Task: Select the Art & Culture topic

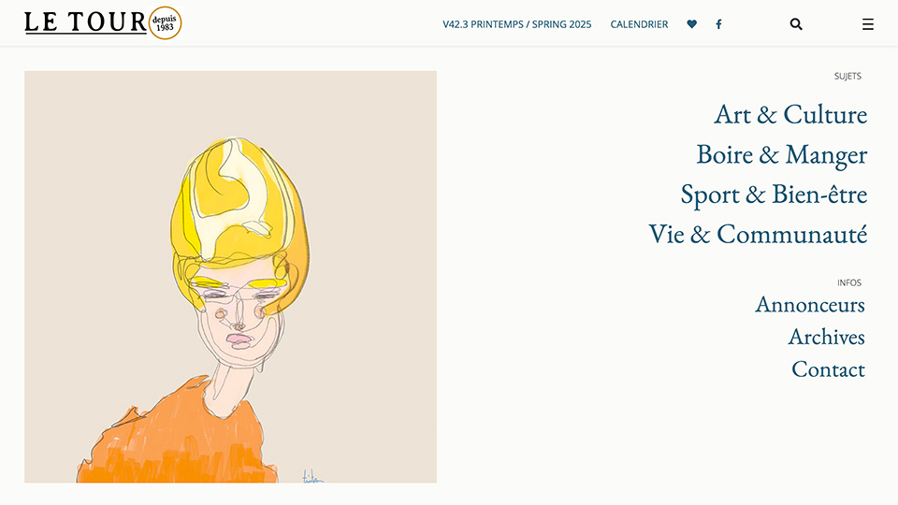Action: pyautogui.click(x=790, y=114)
